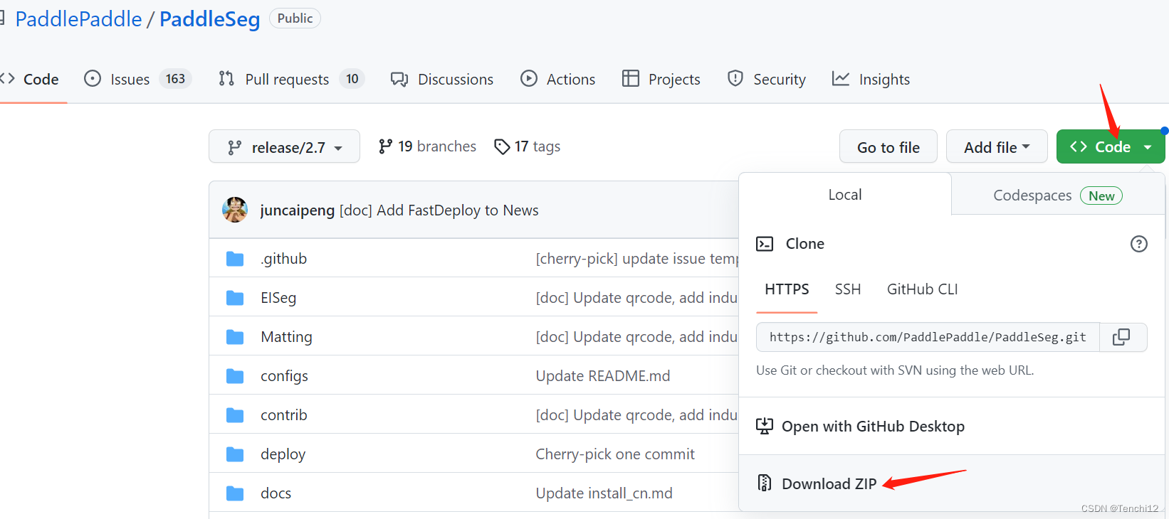Click the ZIP file icon

764,483
